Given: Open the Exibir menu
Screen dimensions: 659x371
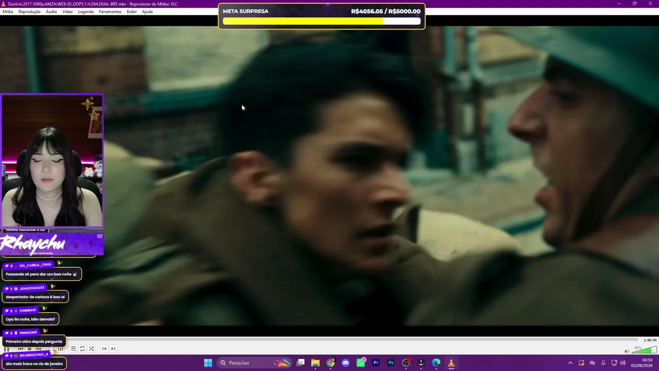Looking at the screenshot, I should [132, 11].
